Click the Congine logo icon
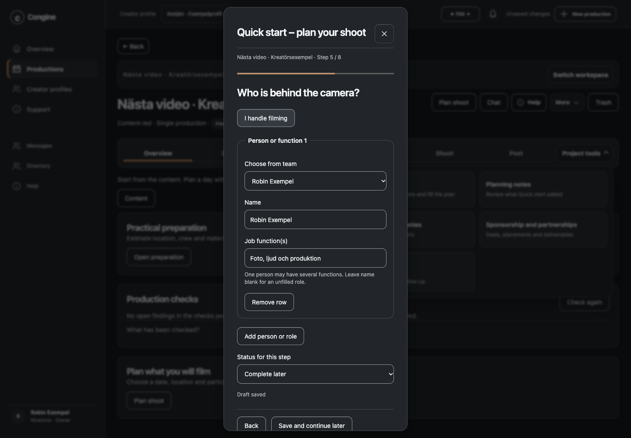 point(17,18)
